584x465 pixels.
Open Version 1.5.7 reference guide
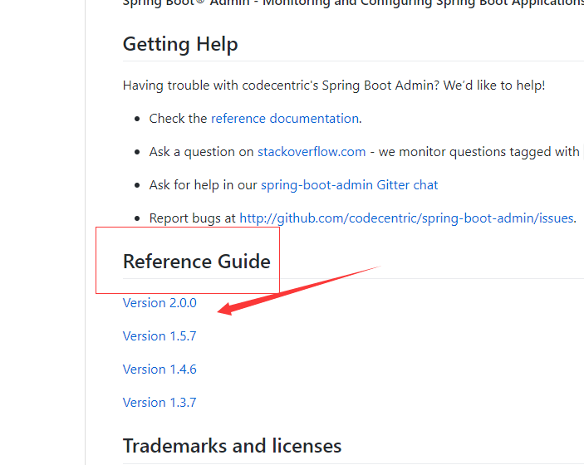tap(159, 336)
